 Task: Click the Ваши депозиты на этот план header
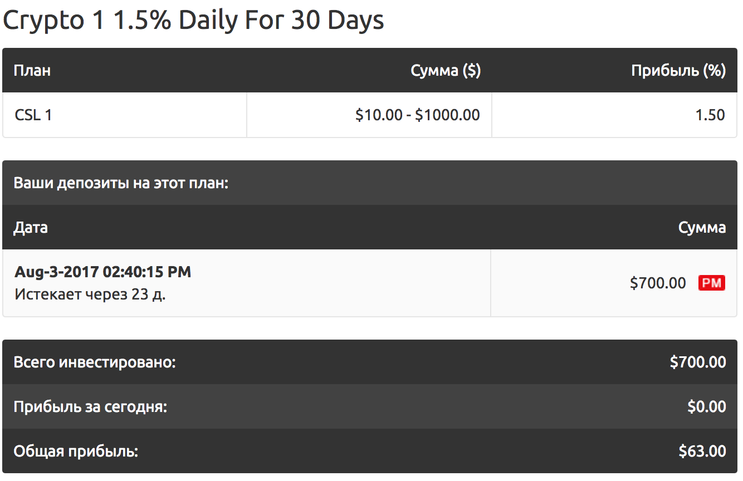[x=121, y=183]
